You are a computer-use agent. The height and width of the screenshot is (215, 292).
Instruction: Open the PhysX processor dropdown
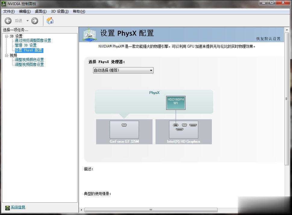[x=123, y=70]
